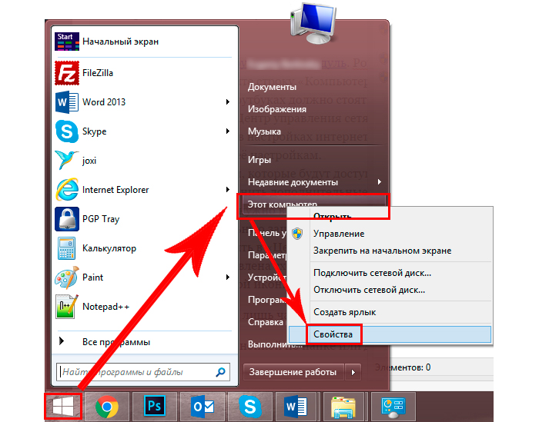
Task: Launch Skype from the Start menu list
Action: pos(145,131)
